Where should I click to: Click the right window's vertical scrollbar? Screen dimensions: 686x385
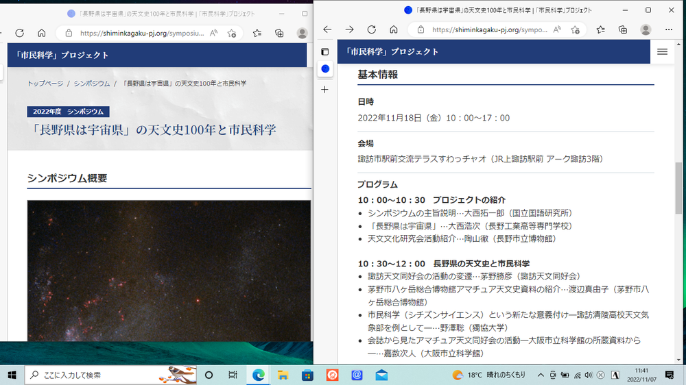(679, 188)
